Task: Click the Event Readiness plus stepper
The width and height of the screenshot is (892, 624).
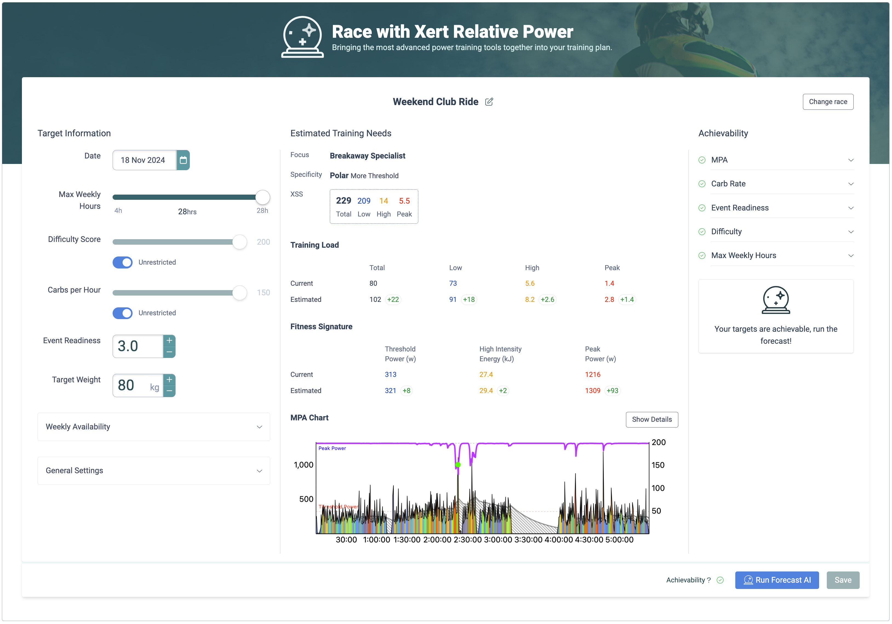Action: click(169, 340)
